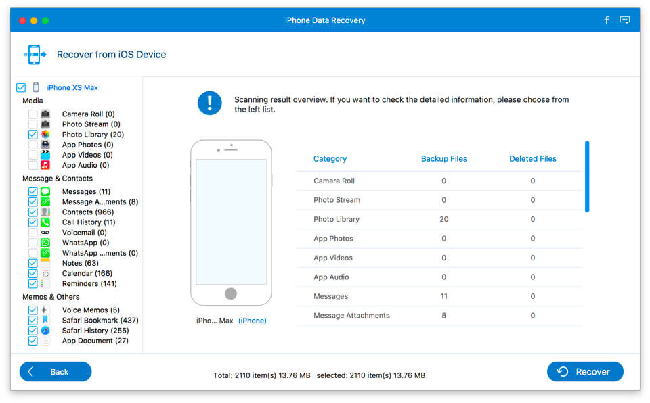Check the WhatsApp Attachments checkbox
This screenshot has height=403, width=650.
[32, 253]
